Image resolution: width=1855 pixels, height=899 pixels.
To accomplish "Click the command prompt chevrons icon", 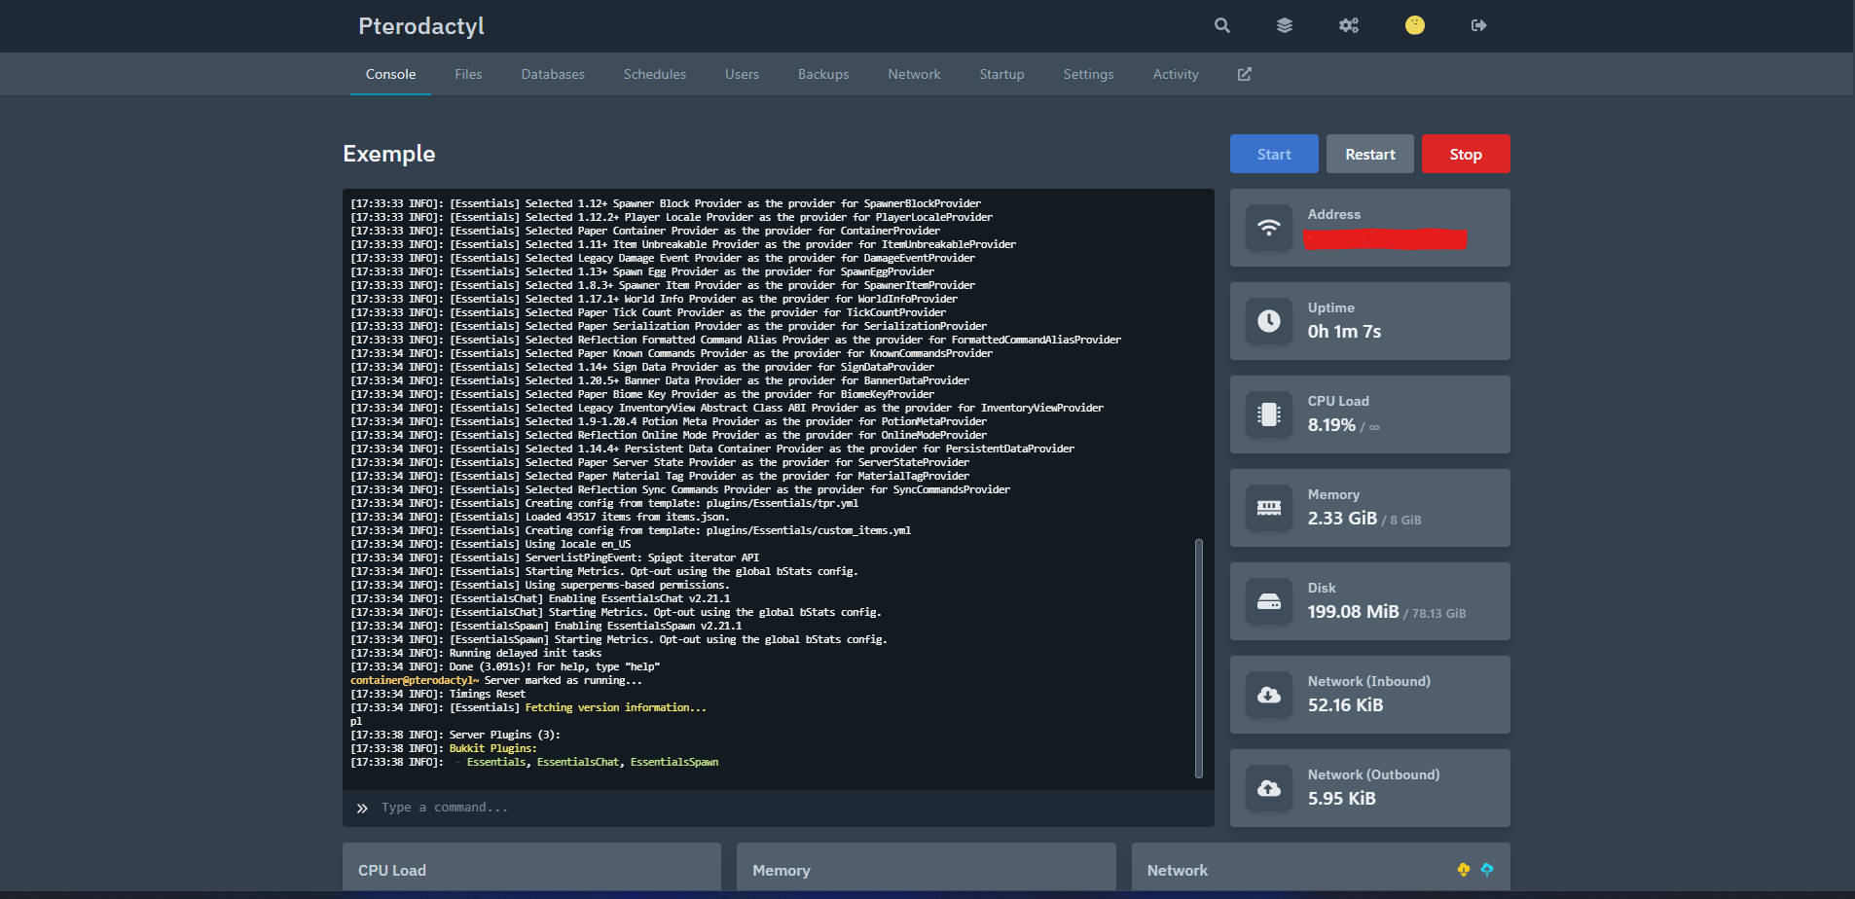I will 362,809.
